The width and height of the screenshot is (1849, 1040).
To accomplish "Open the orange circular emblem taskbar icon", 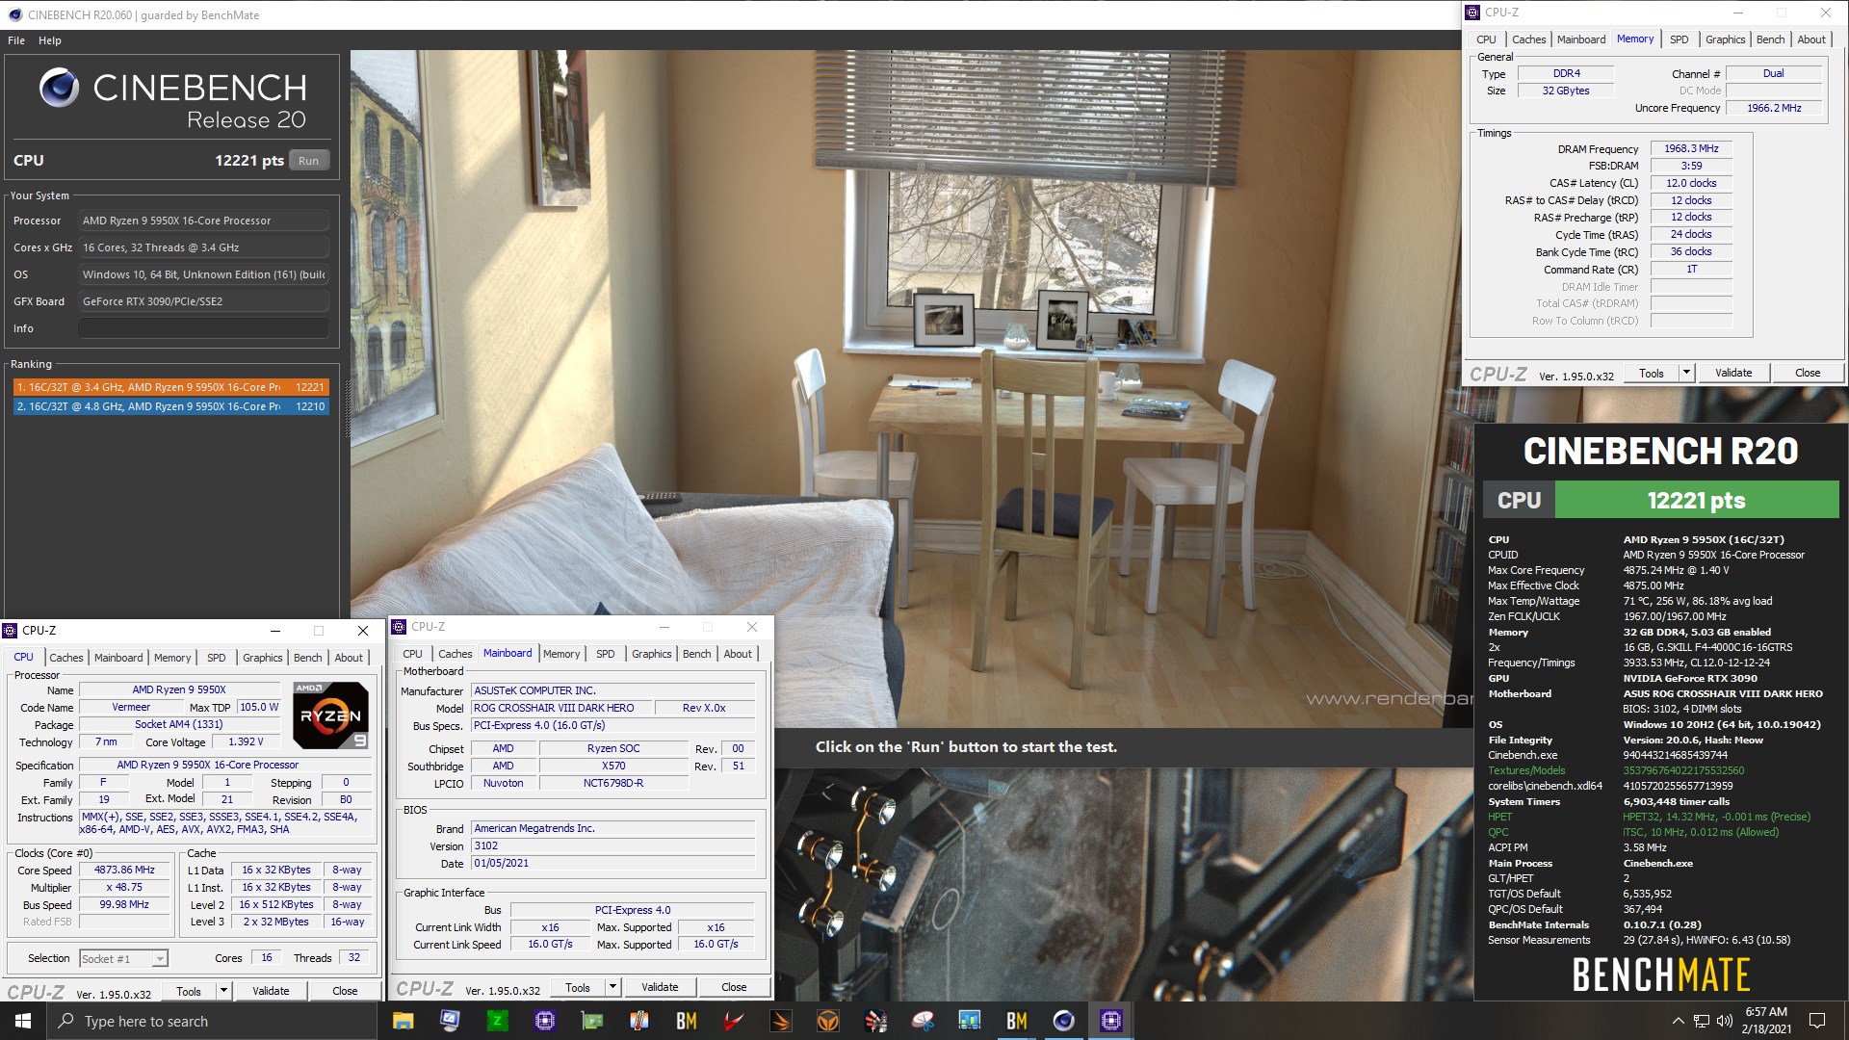I will coord(828,1021).
